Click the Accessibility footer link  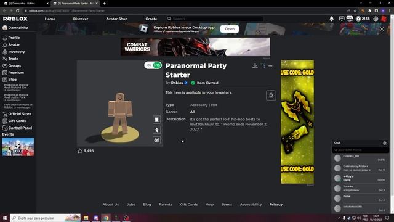(x=251, y=204)
